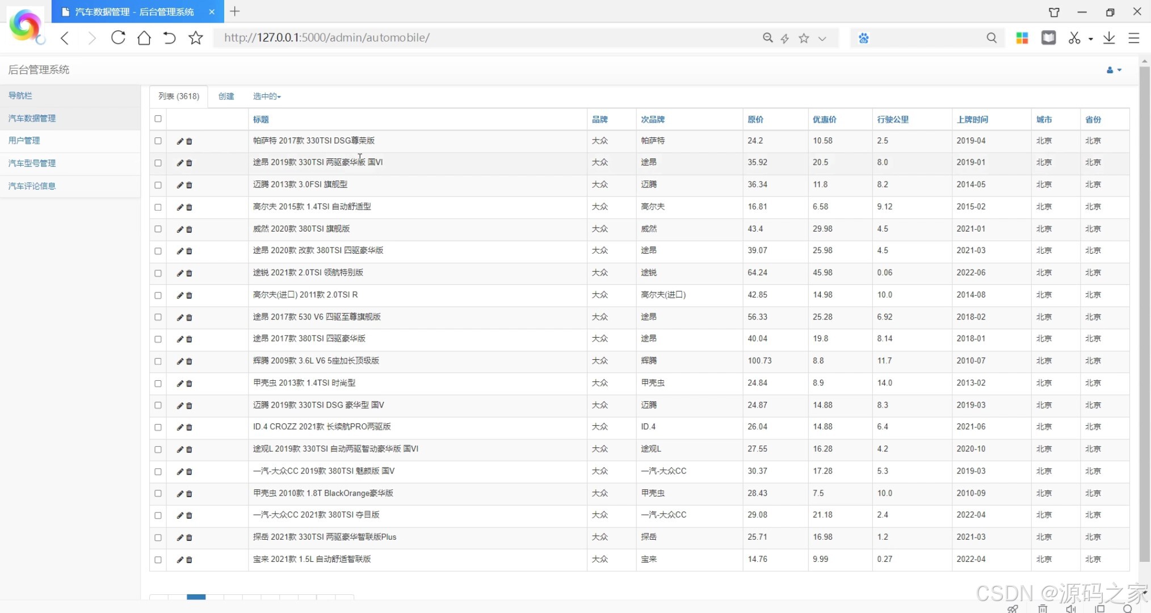Click the scissors screenshot tool icon
The image size is (1151, 613).
tap(1073, 38)
